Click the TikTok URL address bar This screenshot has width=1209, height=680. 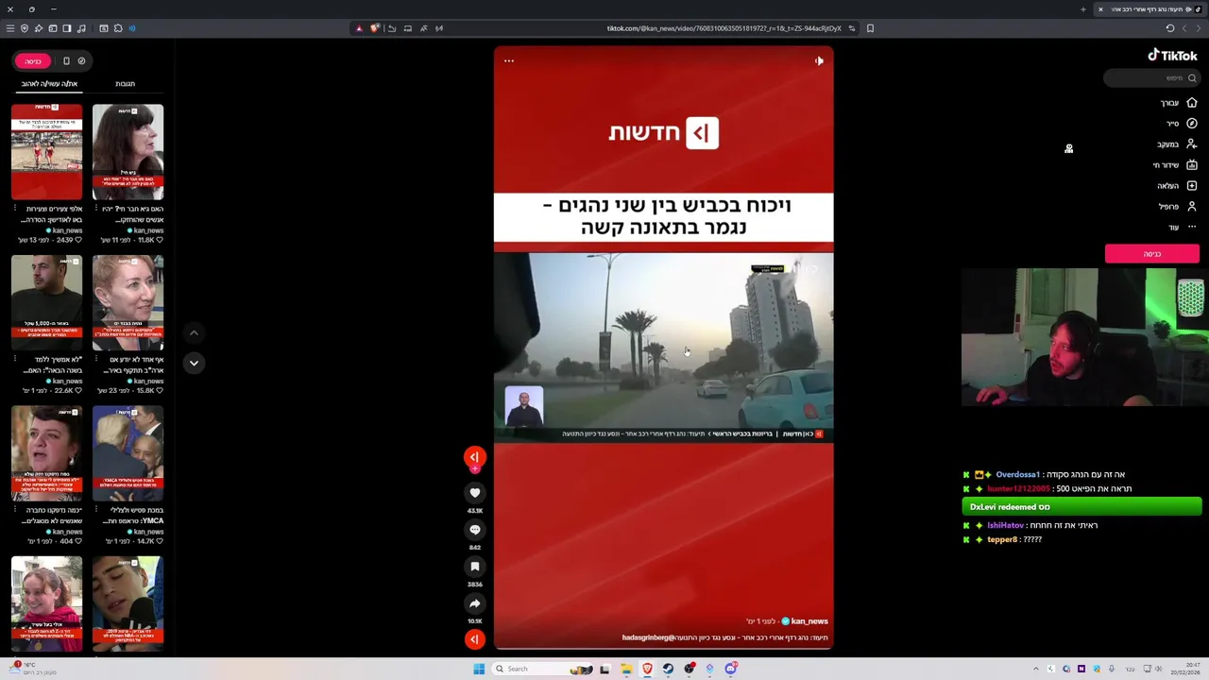[x=724, y=28]
